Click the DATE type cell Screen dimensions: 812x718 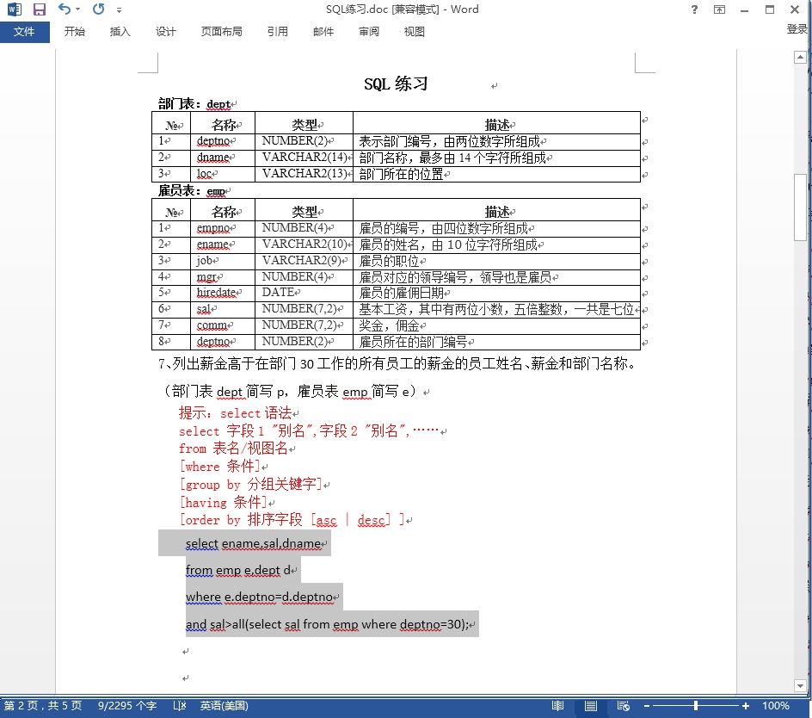(x=304, y=293)
